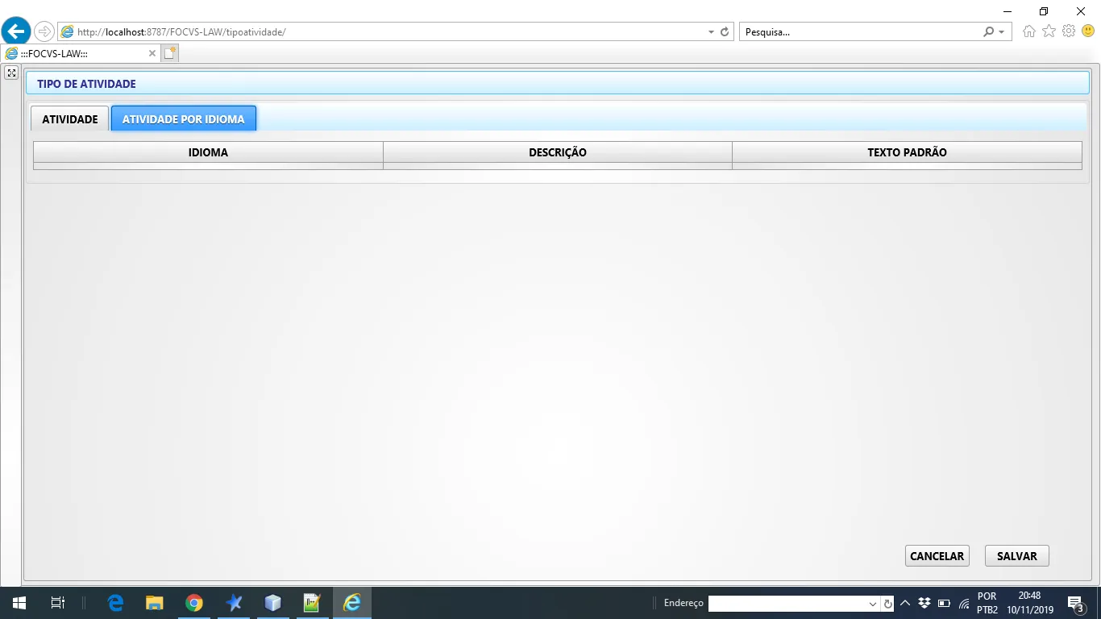The width and height of the screenshot is (1101, 619).
Task: Select the ATIVIDADE POR IDIOMA tab
Action: click(184, 119)
